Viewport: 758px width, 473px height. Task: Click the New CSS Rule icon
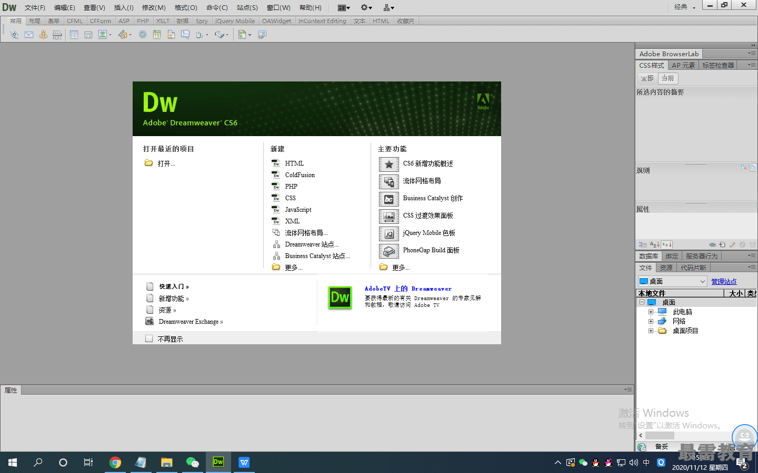click(x=722, y=244)
